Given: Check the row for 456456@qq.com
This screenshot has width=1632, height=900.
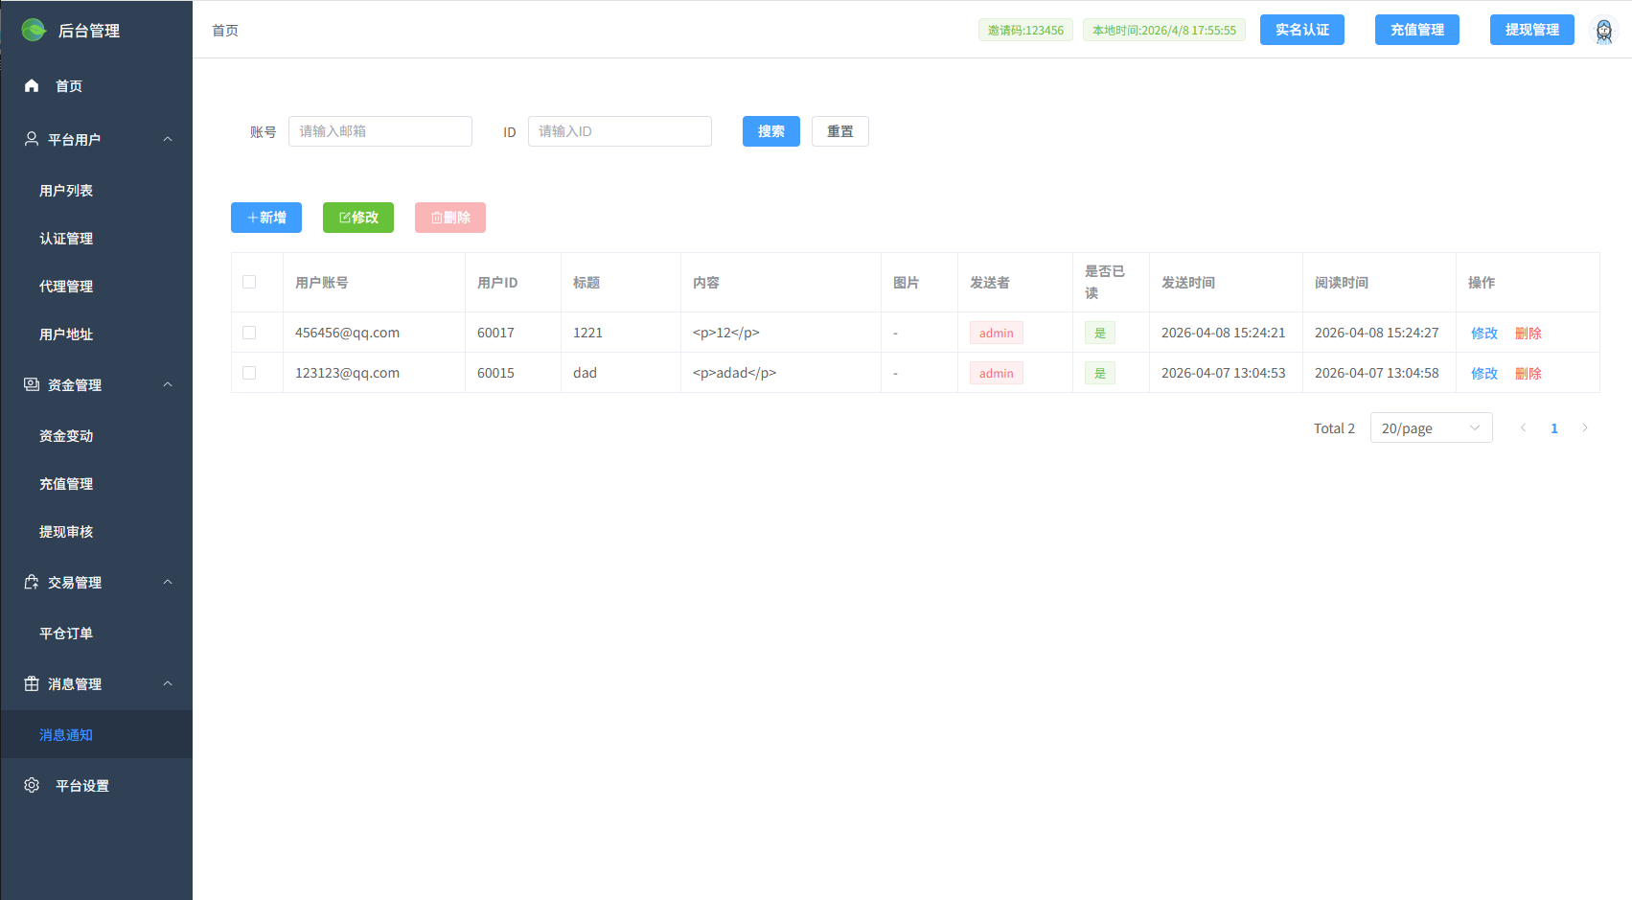Looking at the screenshot, I should coord(249,333).
